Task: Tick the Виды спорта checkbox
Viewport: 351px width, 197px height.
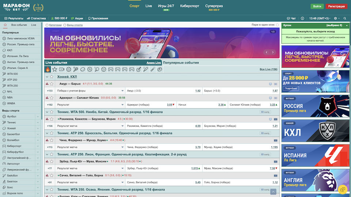Action: [x=65, y=25]
